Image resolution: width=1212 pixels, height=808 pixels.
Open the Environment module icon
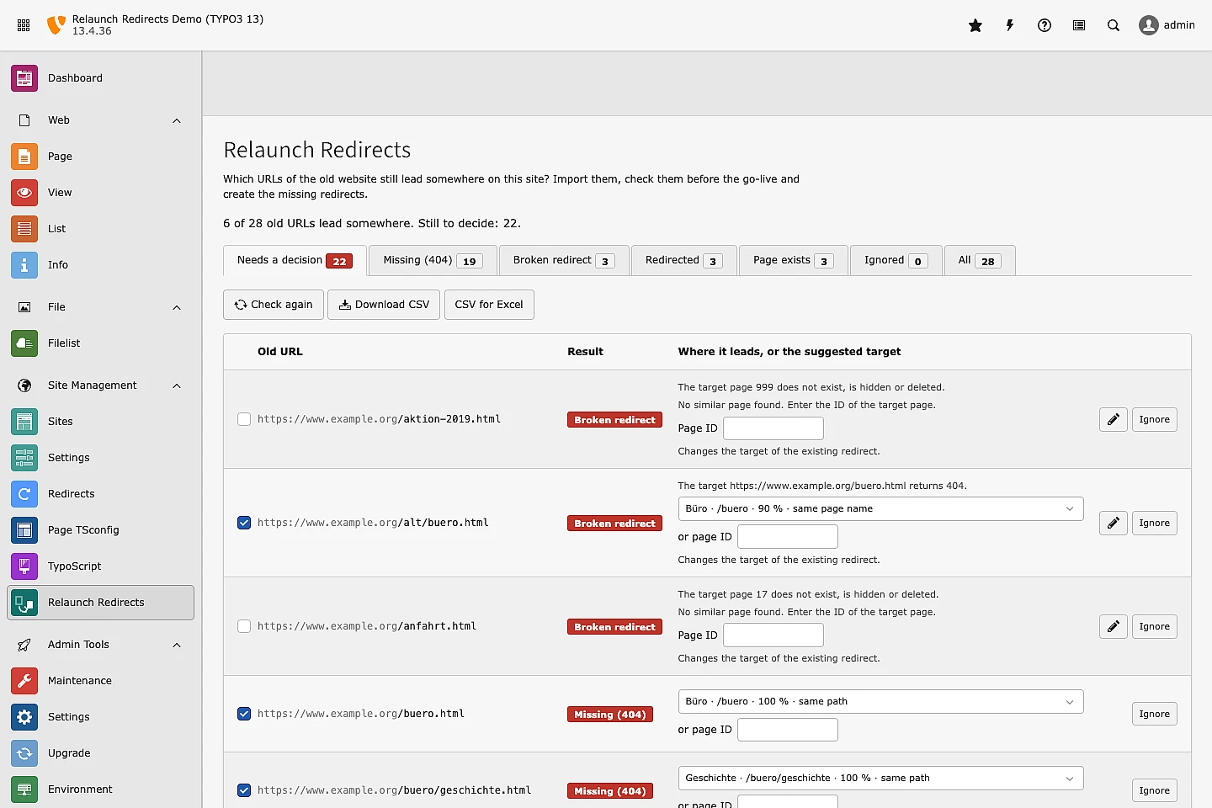coord(24,789)
